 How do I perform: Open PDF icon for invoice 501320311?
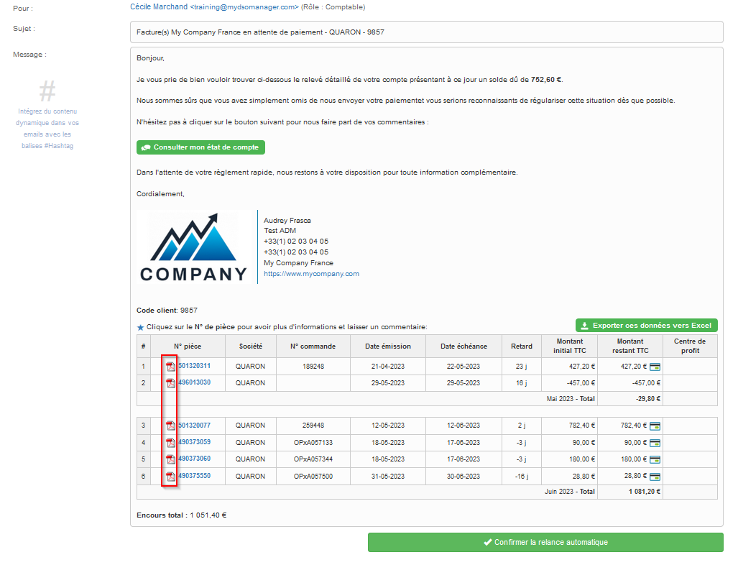click(x=170, y=367)
